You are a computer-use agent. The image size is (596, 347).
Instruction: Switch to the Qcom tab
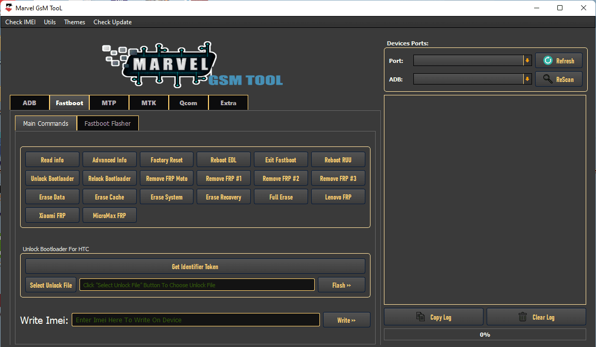(x=188, y=103)
